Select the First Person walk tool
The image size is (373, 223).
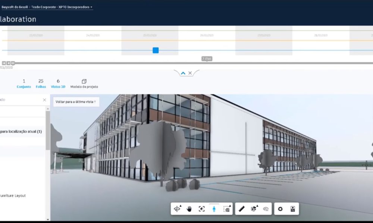[x=214, y=209]
